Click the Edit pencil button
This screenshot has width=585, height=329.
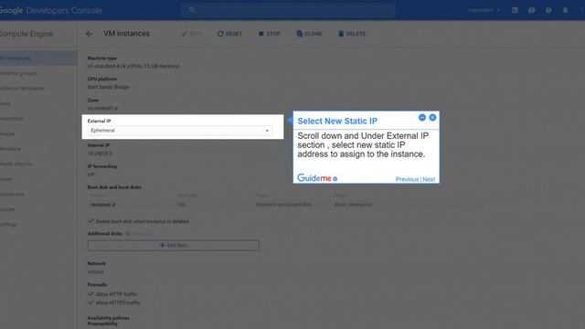[191, 34]
